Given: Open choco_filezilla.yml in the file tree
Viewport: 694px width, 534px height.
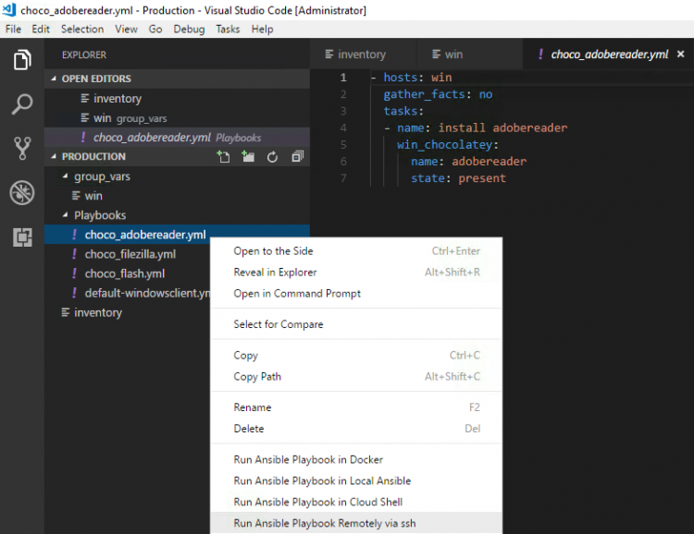Looking at the screenshot, I should [x=128, y=254].
